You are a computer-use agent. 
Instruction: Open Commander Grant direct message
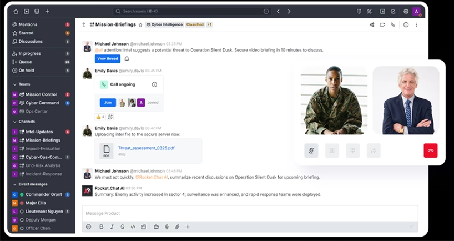coord(41,195)
